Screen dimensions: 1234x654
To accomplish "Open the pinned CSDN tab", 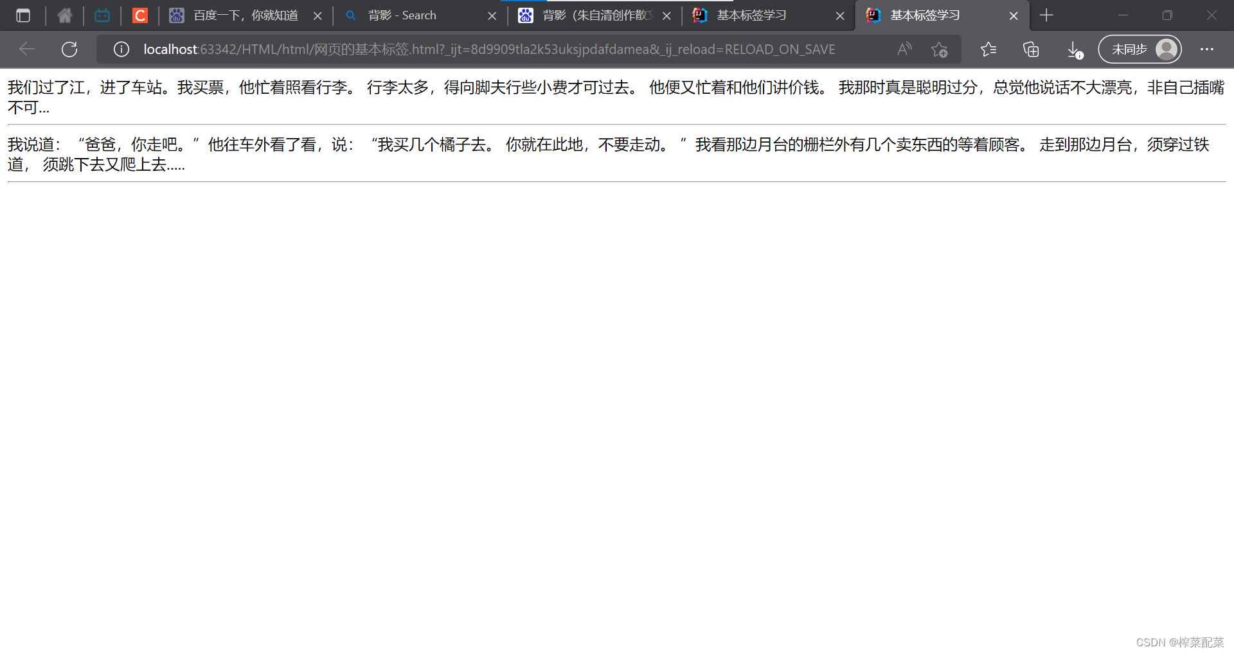I will [139, 15].
